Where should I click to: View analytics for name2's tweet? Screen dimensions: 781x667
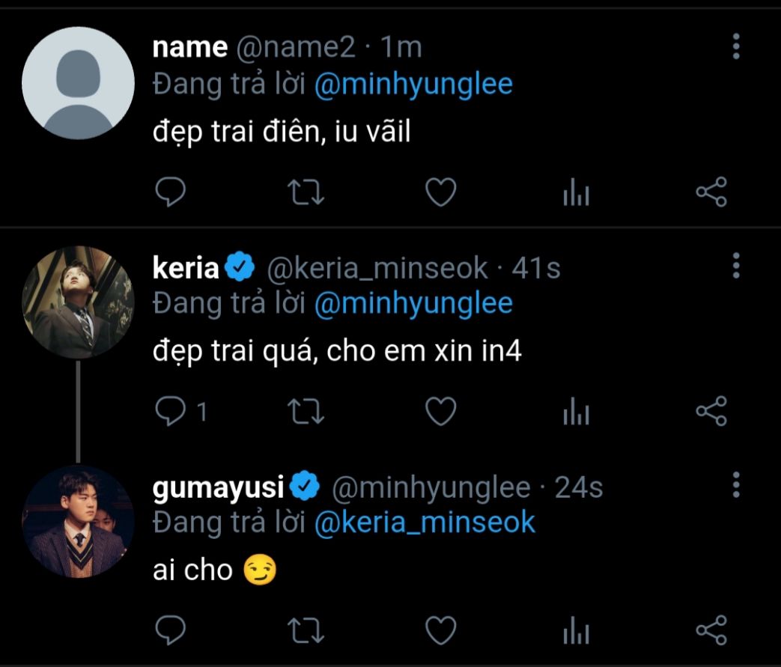pyautogui.click(x=576, y=194)
